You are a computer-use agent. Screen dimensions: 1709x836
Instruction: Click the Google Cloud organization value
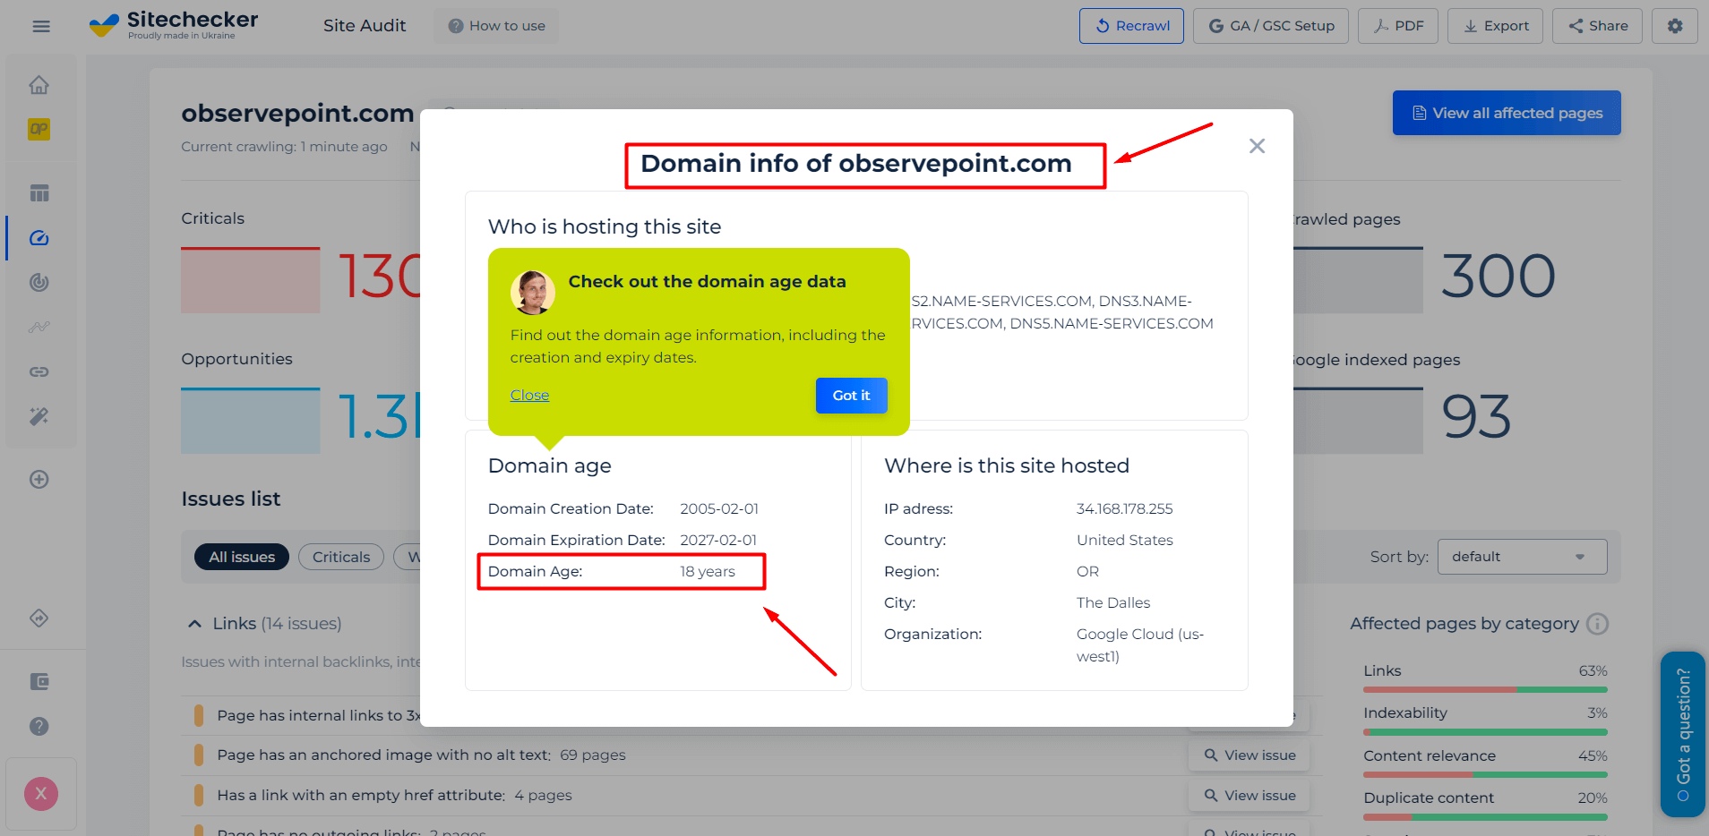pyautogui.click(x=1140, y=645)
